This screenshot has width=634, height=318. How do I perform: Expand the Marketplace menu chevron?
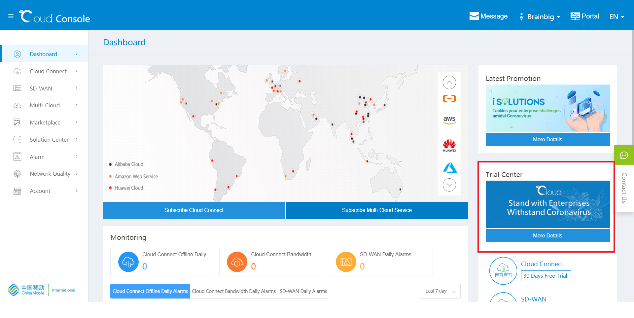[77, 122]
